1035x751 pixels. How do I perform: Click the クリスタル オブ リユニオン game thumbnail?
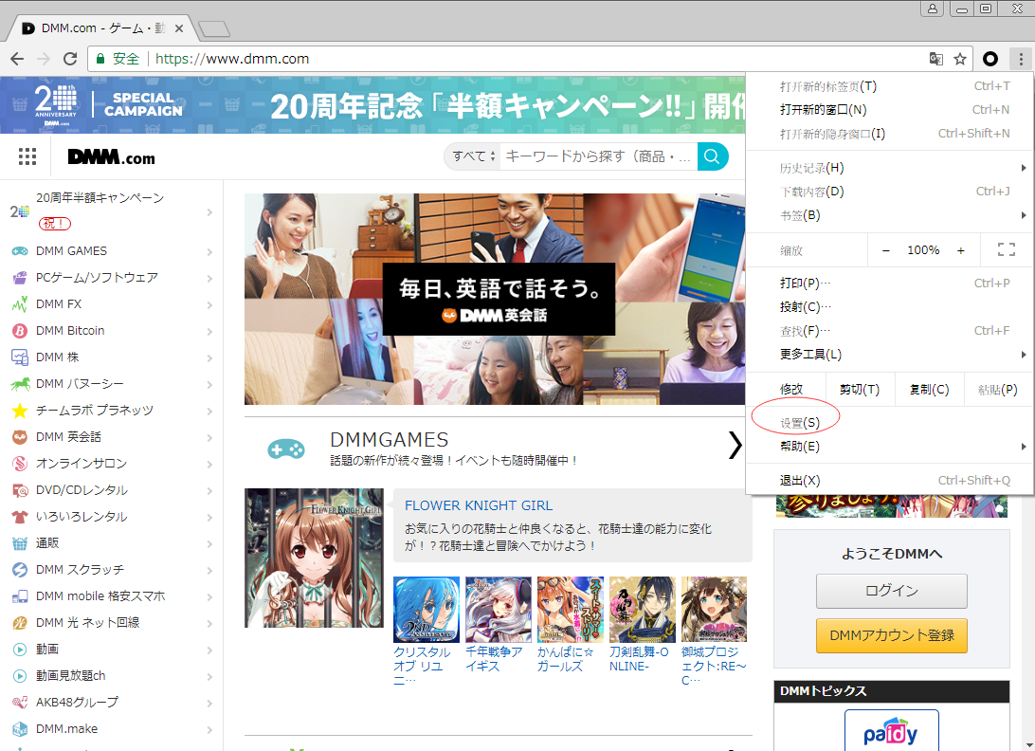tap(427, 610)
